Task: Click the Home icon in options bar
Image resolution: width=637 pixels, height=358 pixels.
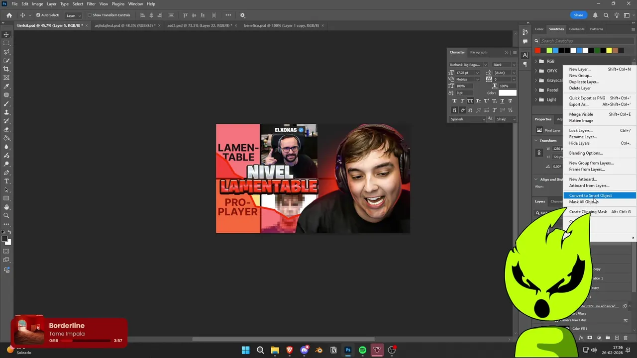Action: (9, 15)
